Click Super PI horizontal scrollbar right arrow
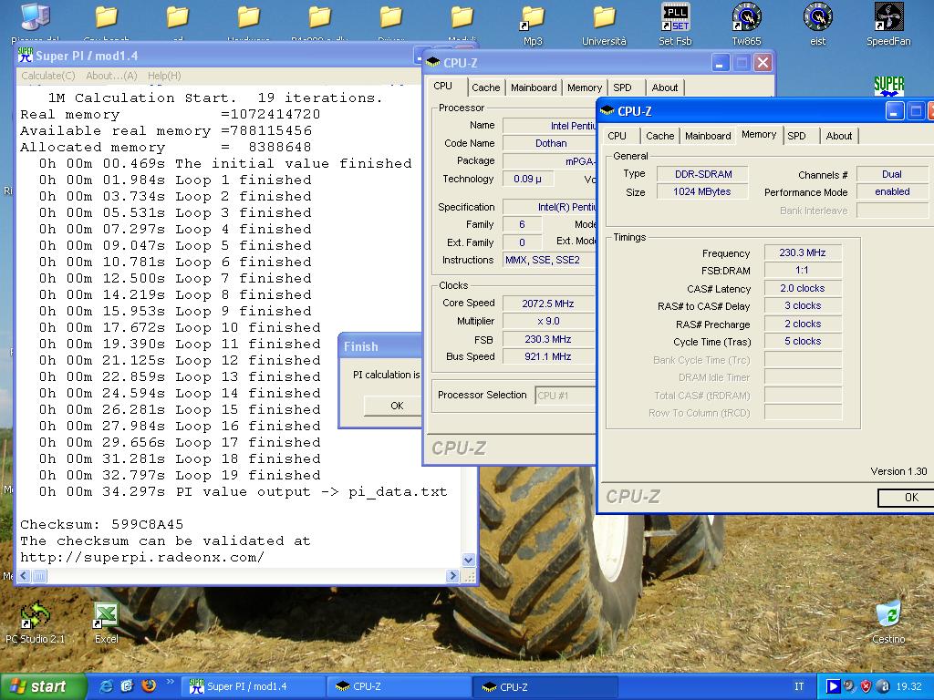 coord(452,576)
